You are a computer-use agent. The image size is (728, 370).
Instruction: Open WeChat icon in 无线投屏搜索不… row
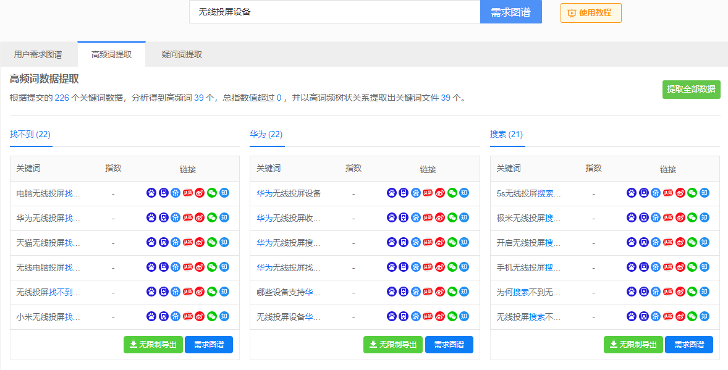[x=692, y=316]
